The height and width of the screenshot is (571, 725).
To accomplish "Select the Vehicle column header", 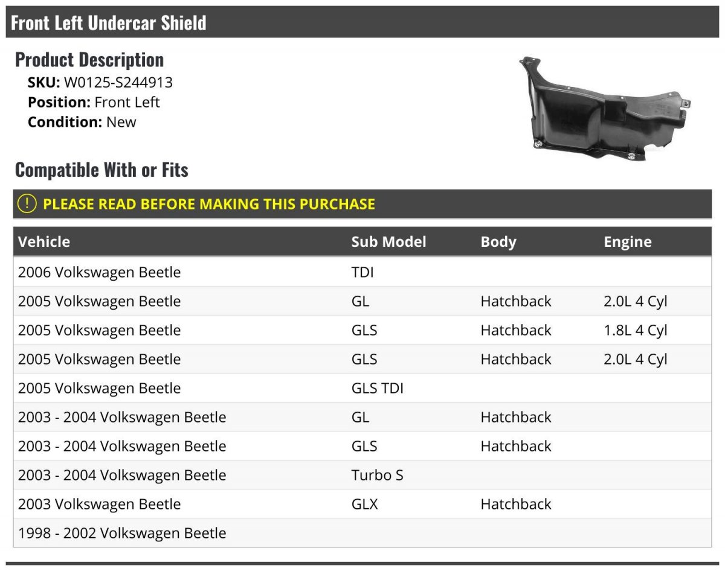I will click(x=44, y=242).
